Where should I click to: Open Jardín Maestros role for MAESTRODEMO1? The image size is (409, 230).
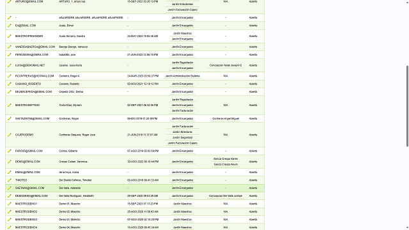point(182,204)
